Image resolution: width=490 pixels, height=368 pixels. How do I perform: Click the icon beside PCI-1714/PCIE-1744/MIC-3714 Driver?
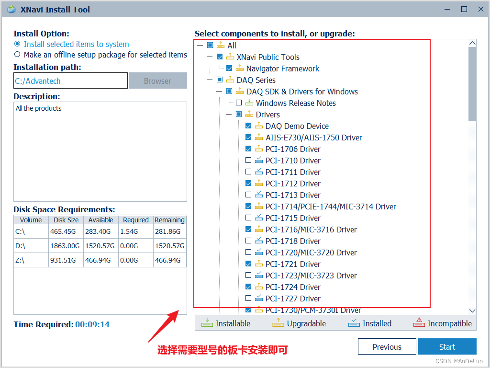(x=259, y=206)
